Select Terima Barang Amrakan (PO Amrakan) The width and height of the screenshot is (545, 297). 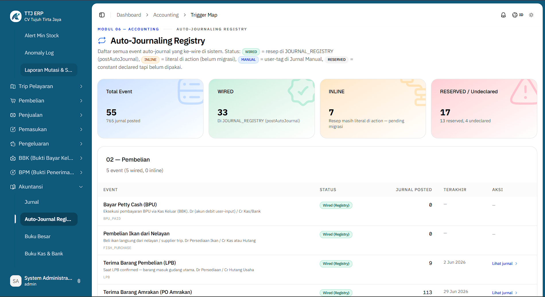coord(148,292)
